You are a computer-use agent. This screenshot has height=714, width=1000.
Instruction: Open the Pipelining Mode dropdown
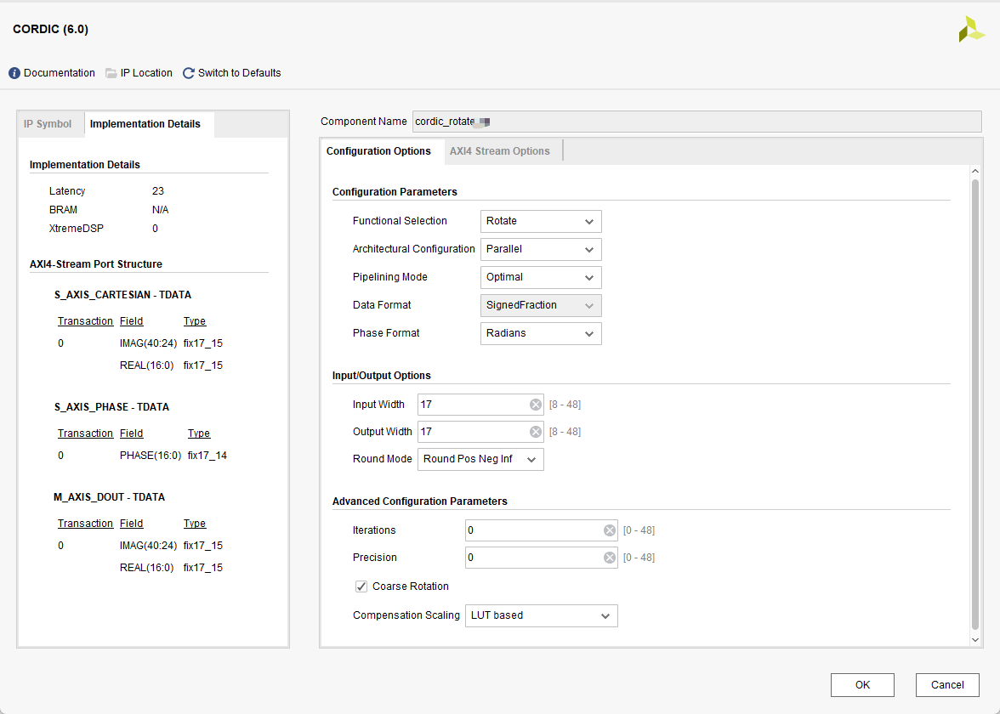tap(541, 277)
